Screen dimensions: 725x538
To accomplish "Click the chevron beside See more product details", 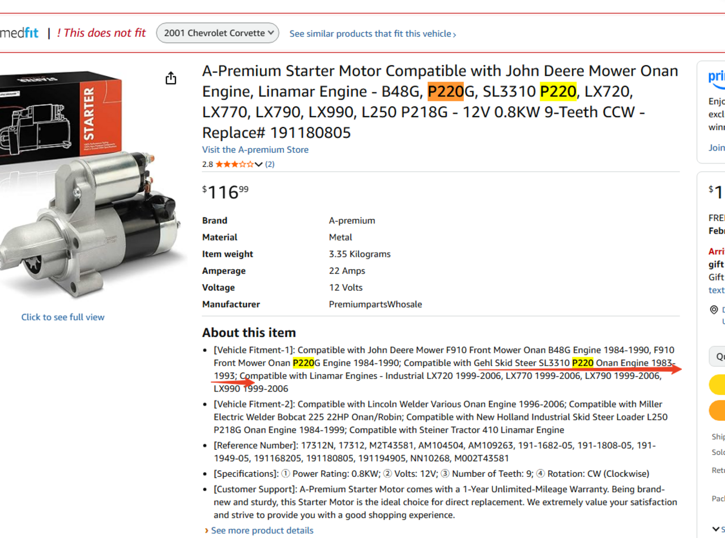I will pos(207,531).
